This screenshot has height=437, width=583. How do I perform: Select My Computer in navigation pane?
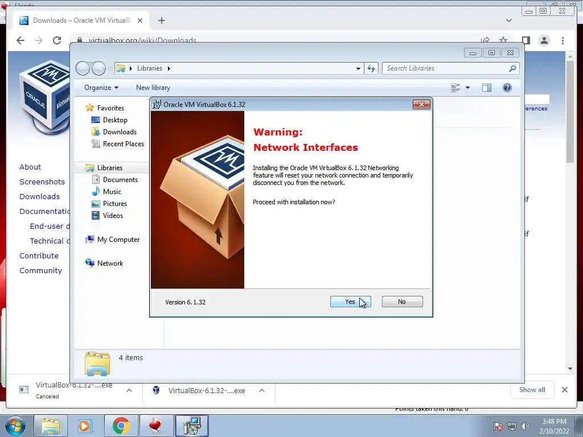click(x=118, y=240)
